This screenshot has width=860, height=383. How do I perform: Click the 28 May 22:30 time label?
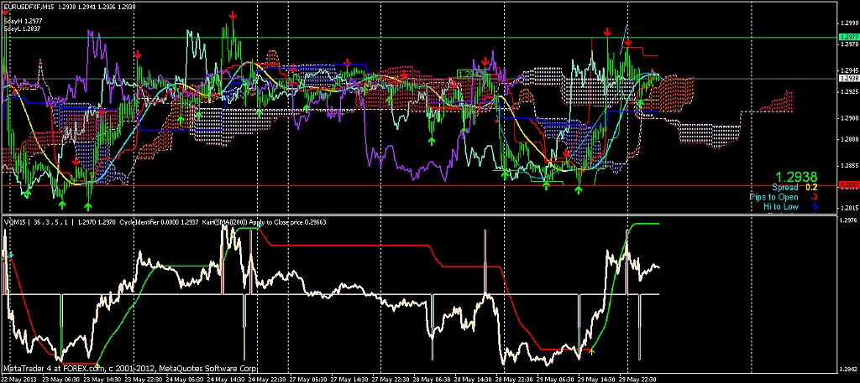(515, 379)
